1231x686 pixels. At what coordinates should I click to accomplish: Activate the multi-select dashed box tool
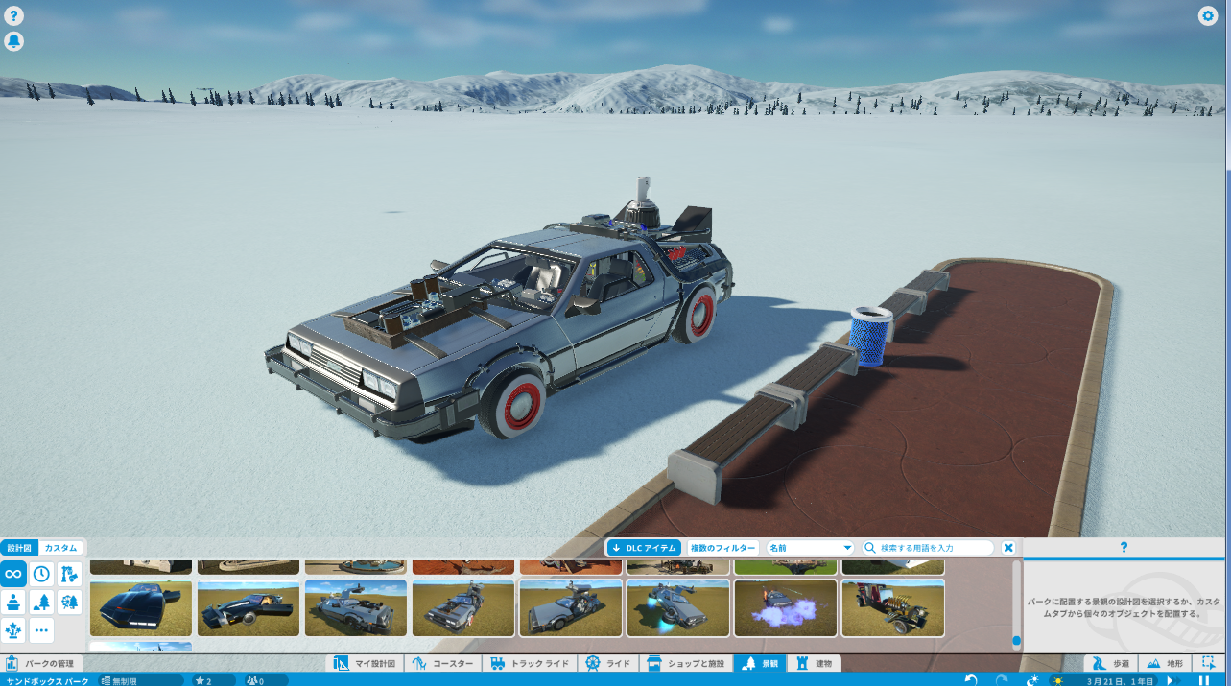click(1209, 663)
